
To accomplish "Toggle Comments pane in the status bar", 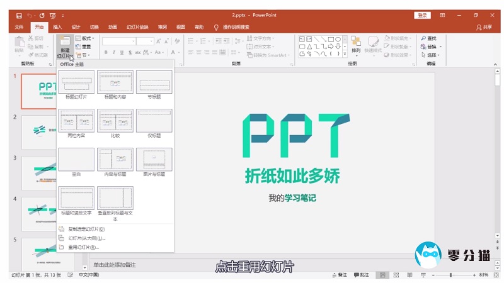I will 361,275.
